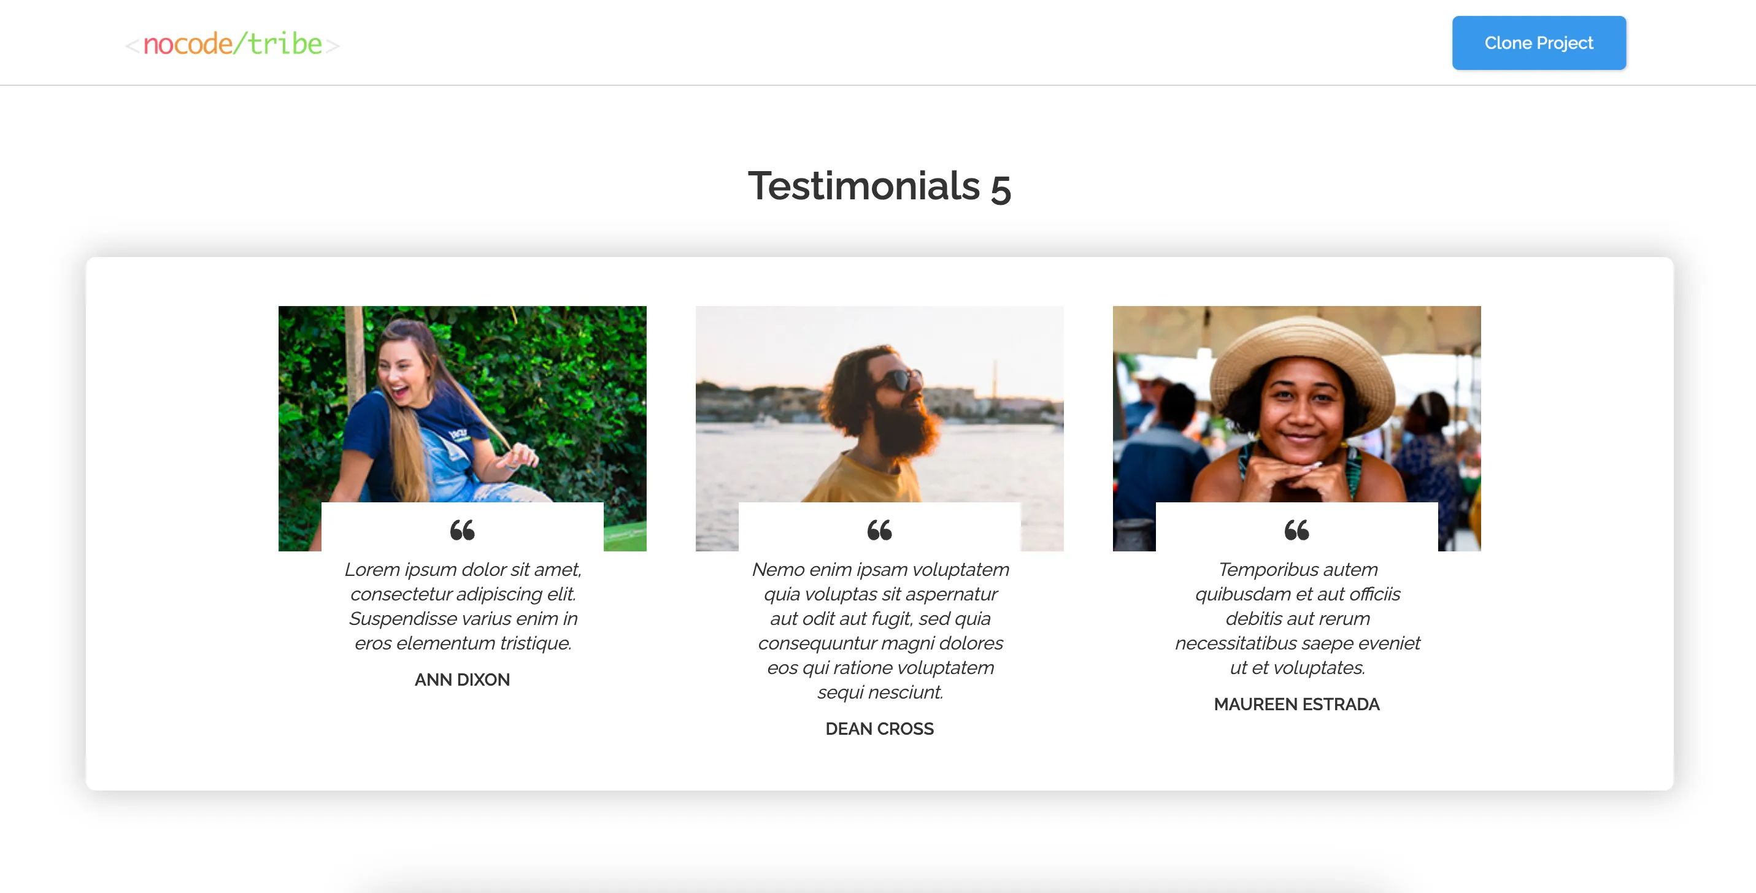This screenshot has width=1756, height=893.
Task: Click quote mark icon above Lorem ipsum text
Action: [x=462, y=530]
